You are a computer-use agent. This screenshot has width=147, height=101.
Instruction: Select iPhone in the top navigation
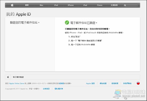(71, 5)
